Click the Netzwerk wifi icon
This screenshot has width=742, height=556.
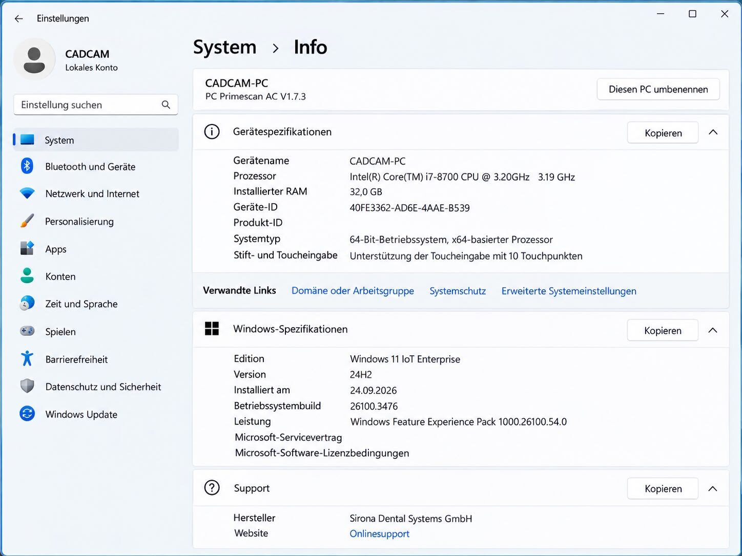click(x=27, y=194)
